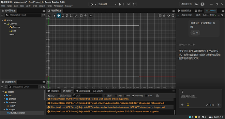Click the local/global coordinate icon
Screen dimensions: 225x119
point(85,16)
